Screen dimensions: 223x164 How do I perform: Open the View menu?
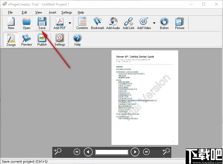[38, 12]
